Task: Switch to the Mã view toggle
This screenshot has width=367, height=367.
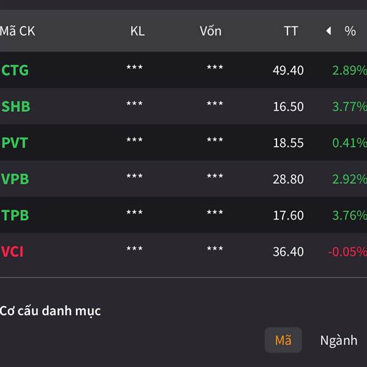Action: [x=283, y=341]
